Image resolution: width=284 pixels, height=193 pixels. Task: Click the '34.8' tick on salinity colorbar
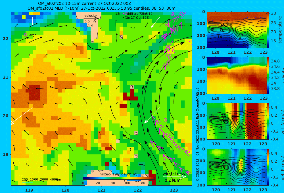275,61
